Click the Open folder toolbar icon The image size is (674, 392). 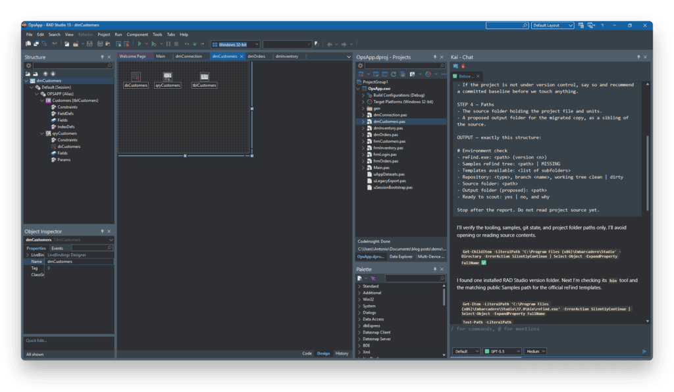click(x=76, y=44)
